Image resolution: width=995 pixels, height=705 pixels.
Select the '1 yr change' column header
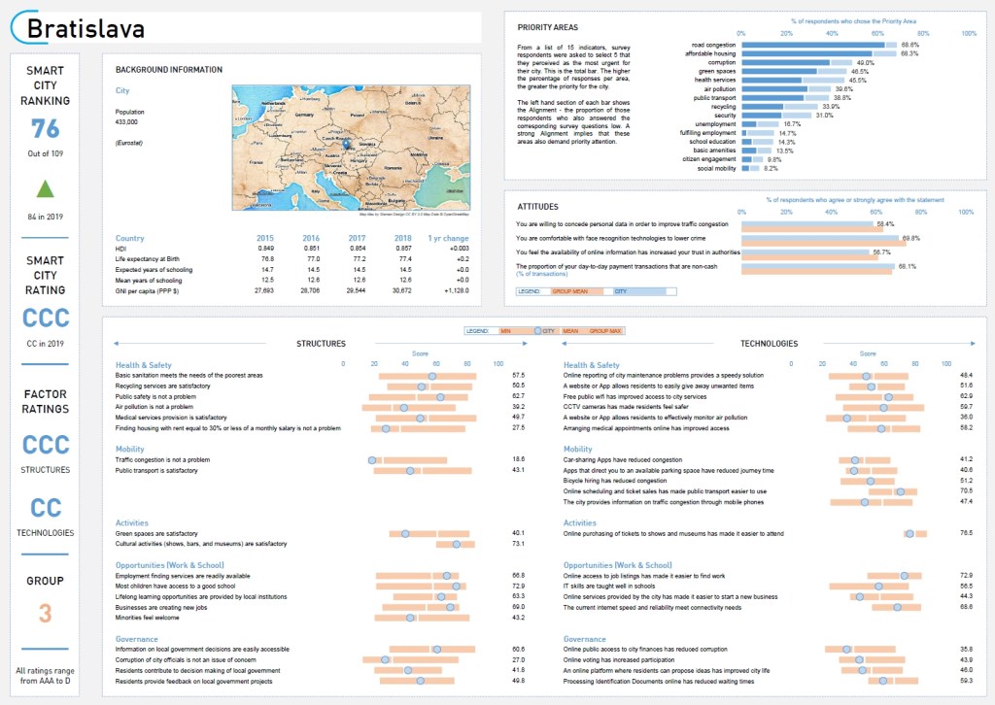coord(448,238)
